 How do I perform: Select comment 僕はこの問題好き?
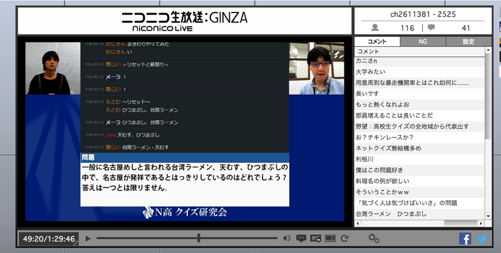420,170
